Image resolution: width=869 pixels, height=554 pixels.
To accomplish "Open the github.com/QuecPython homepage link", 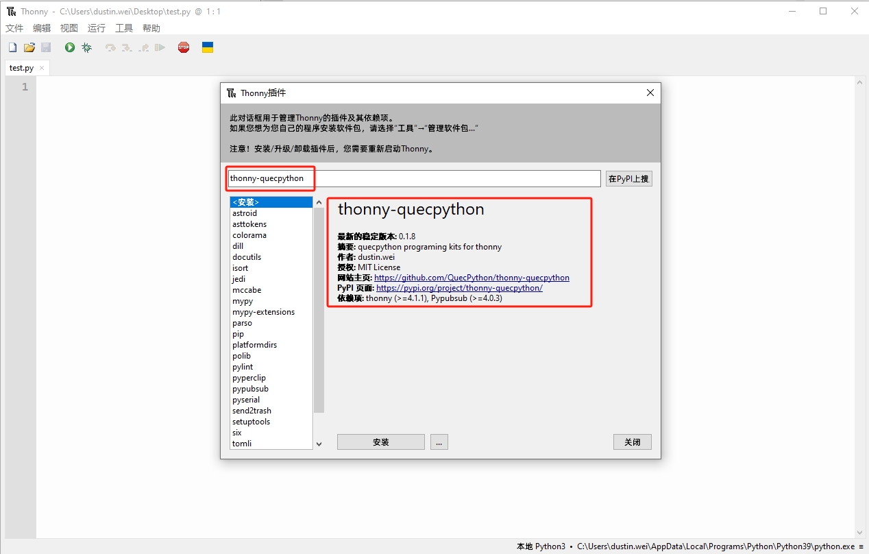I will (472, 278).
